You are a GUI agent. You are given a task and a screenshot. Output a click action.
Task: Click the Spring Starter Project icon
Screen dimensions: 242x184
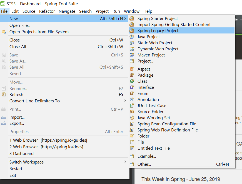coord(132,19)
